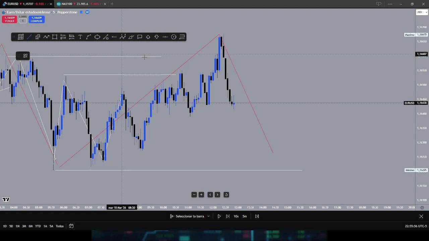429x241 pixels.
Task: Click the 22:55:56 UTC-5 timezone clock
Action: 416,226
